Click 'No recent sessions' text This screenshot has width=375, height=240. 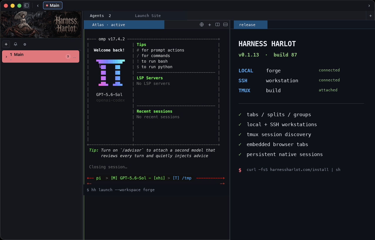pyautogui.click(x=158, y=117)
